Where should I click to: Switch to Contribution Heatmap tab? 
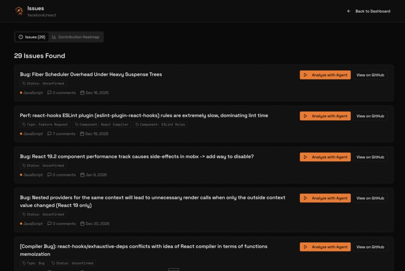point(76,37)
